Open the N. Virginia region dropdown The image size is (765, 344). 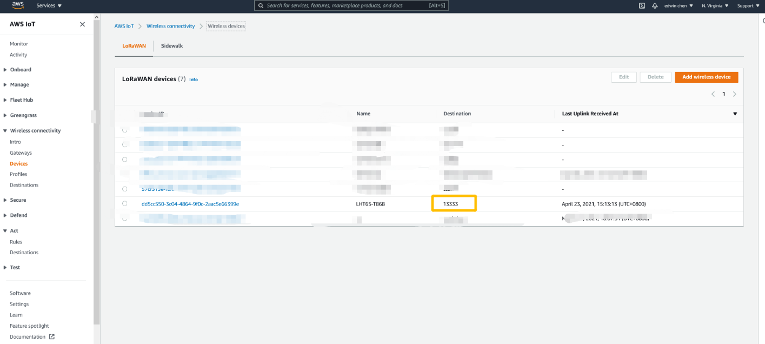pos(715,6)
